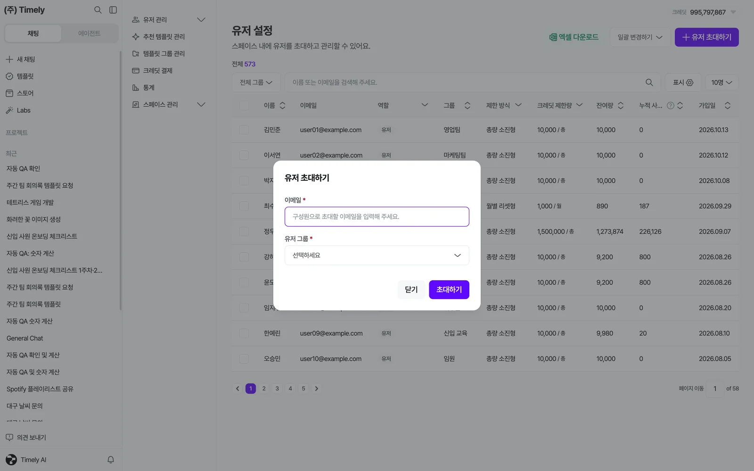
Task: Click 유저 초대하기 button at top
Action: tap(707, 37)
